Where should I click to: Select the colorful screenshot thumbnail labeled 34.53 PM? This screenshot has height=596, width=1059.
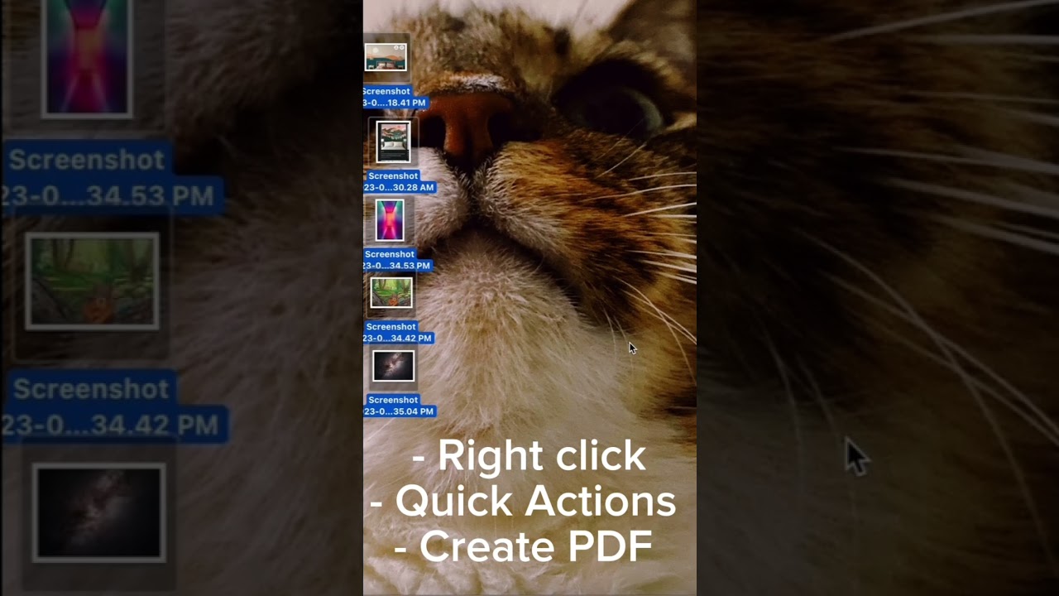[390, 220]
